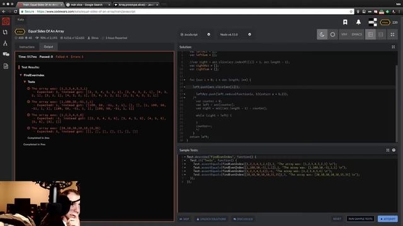403x226 pixels.
Task: Enable VIM key bindings
Action: point(344,35)
